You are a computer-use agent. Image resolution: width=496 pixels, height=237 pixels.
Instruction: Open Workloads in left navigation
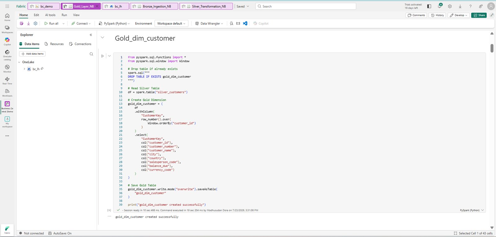[7, 93]
